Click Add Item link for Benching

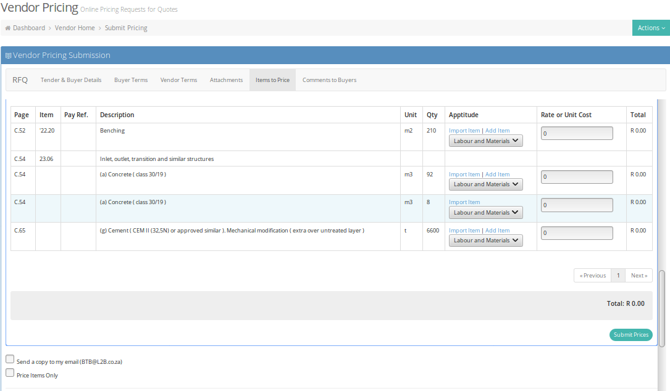[x=497, y=131]
